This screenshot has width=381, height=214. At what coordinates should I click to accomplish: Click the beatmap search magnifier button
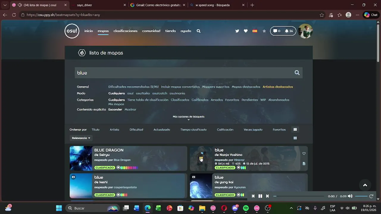(297, 73)
